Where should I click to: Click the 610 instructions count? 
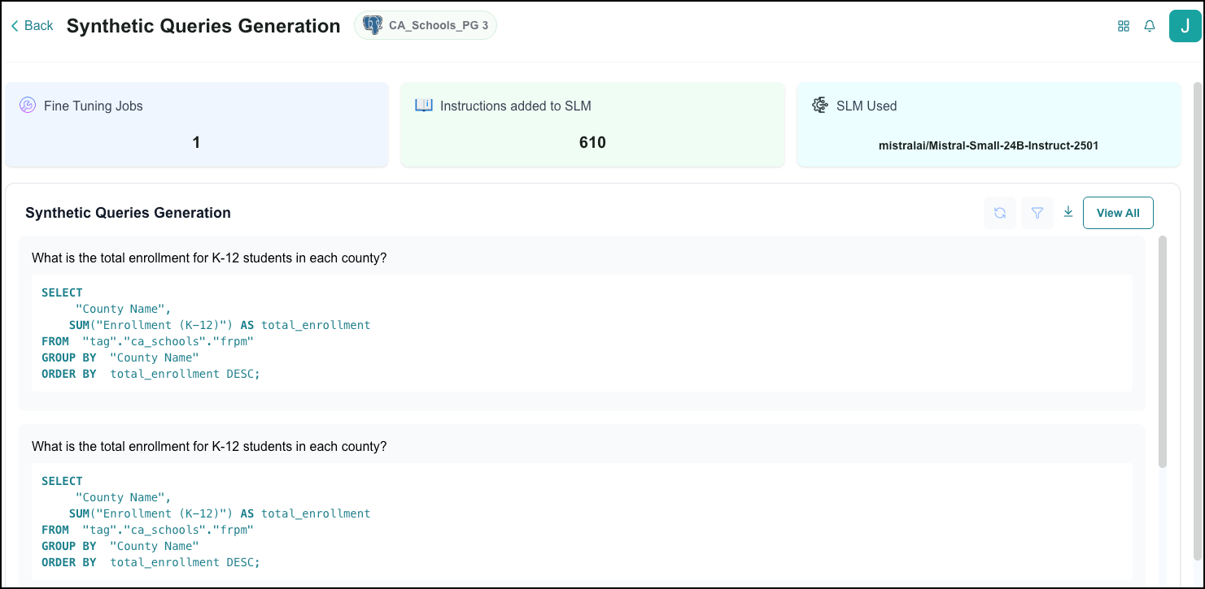(x=592, y=142)
